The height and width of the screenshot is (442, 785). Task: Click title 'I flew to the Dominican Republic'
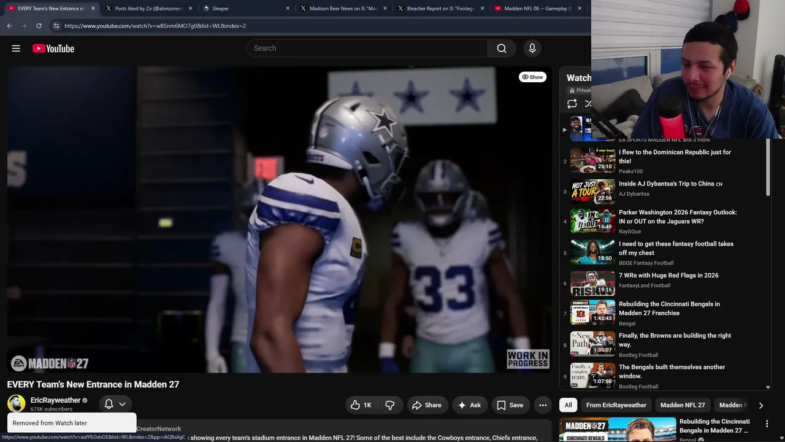[x=675, y=157]
